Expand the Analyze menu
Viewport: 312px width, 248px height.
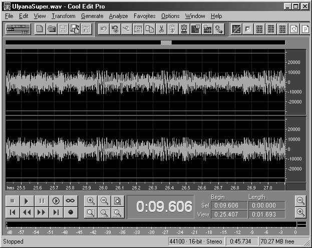(x=118, y=16)
